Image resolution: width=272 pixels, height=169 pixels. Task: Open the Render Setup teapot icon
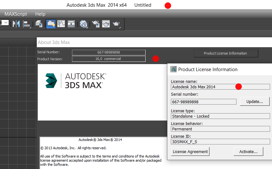pyautogui.click(x=96, y=24)
